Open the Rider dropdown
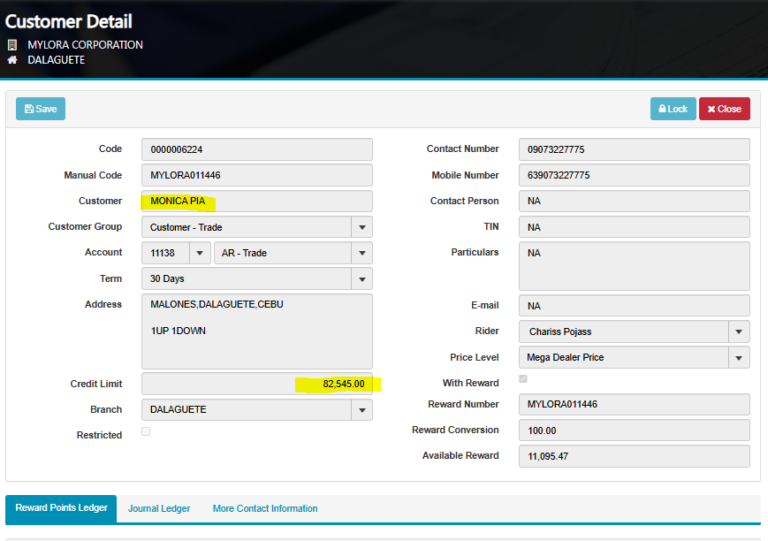The image size is (768, 541). coord(739,331)
